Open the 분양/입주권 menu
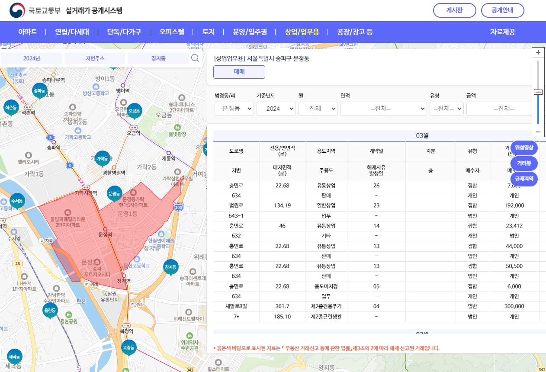The image size is (546, 372). coord(250,32)
